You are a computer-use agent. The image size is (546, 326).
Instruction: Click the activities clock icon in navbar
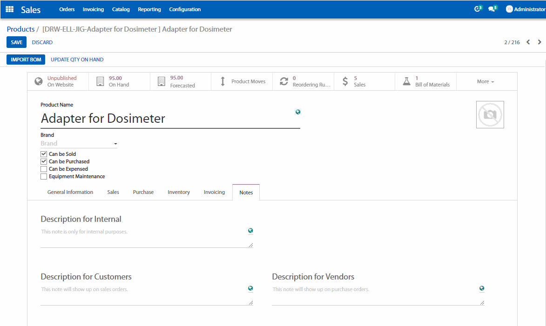(477, 9)
